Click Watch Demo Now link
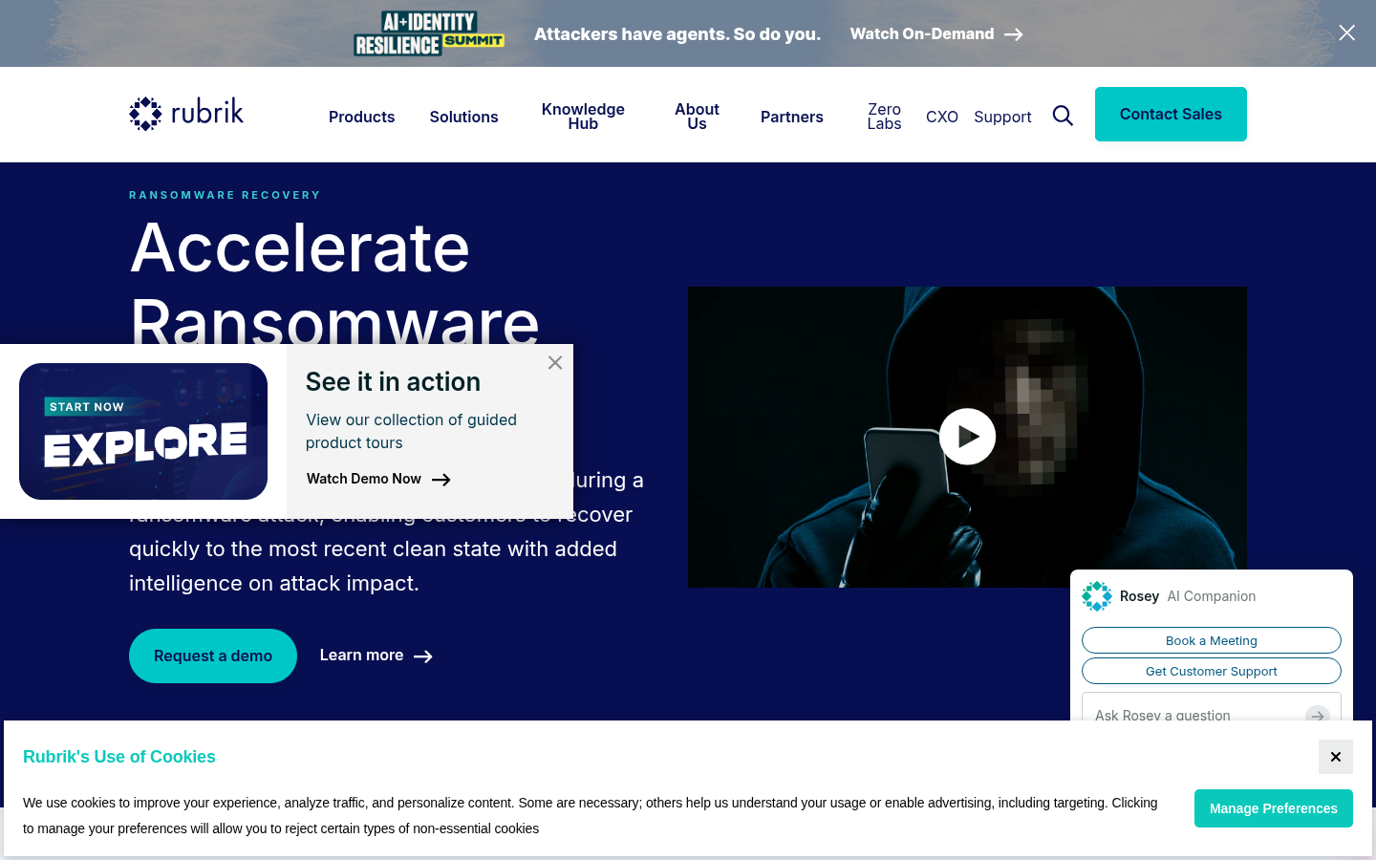1376x860 pixels. click(378, 479)
